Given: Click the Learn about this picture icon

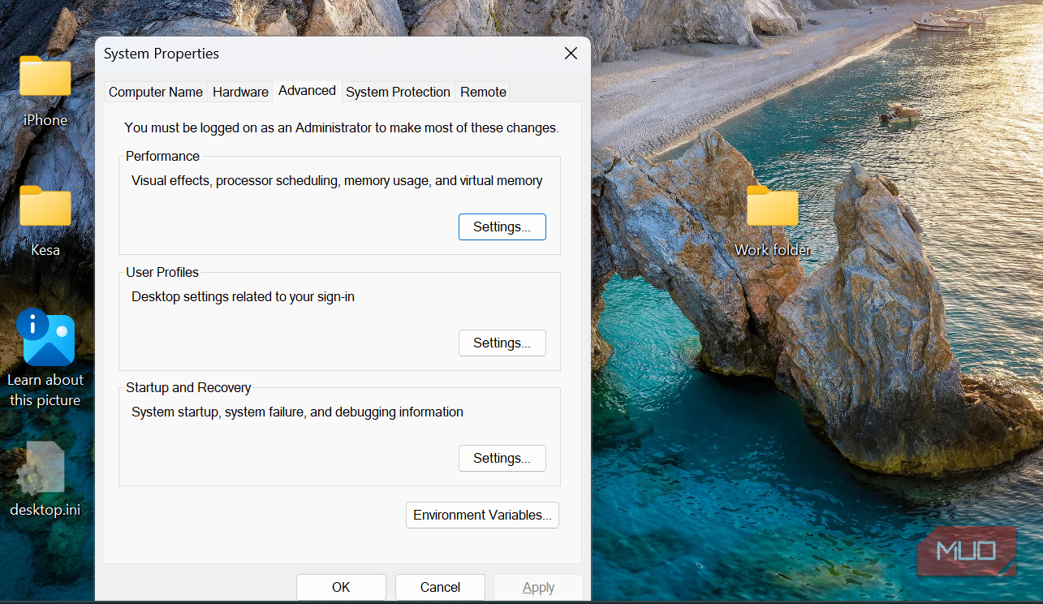Looking at the screenshot, I should 45,339.
